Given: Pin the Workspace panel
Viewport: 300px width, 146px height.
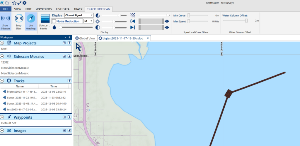Looking at the screenshot, I should click(69, 37).
